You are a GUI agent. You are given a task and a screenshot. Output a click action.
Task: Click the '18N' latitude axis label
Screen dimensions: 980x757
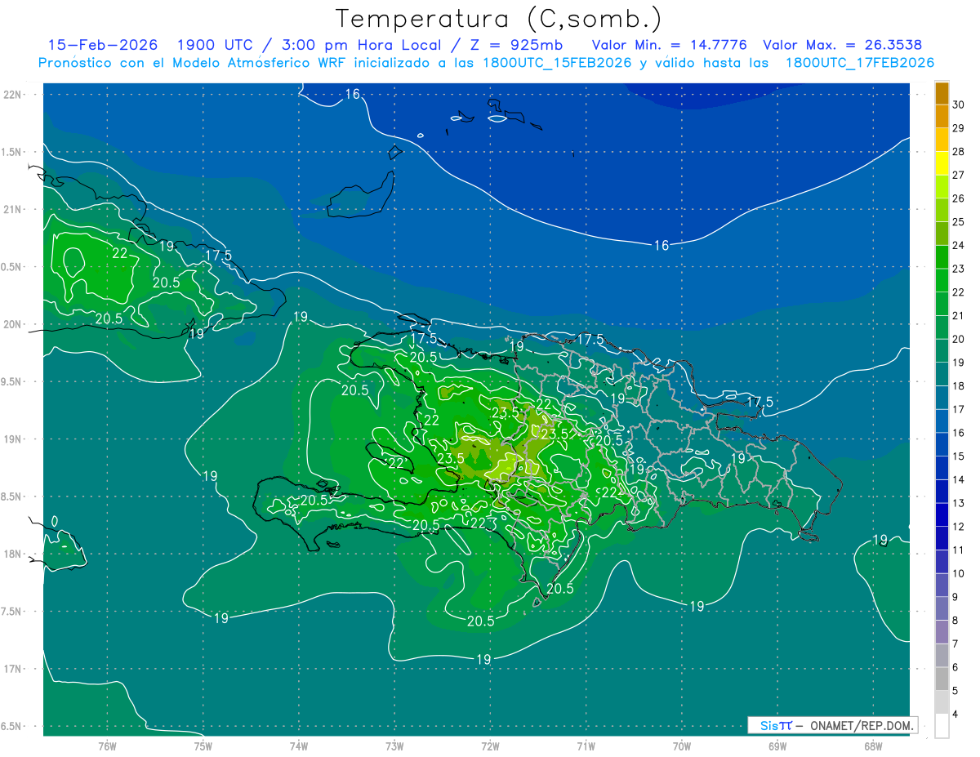point(11,554)
